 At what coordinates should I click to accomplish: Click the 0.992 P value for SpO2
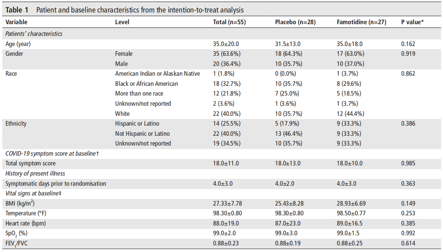coord(408,233)
